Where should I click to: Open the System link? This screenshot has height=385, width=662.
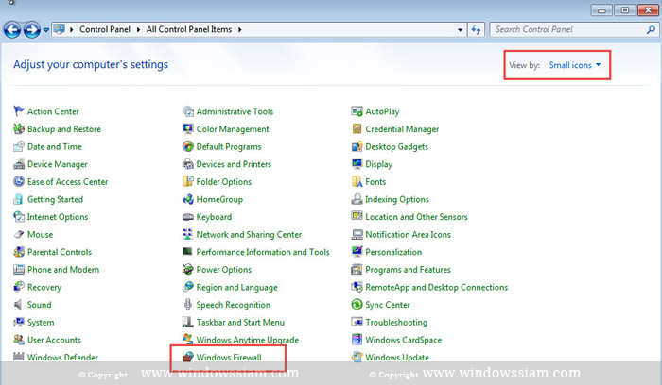(x=41, y=322)
